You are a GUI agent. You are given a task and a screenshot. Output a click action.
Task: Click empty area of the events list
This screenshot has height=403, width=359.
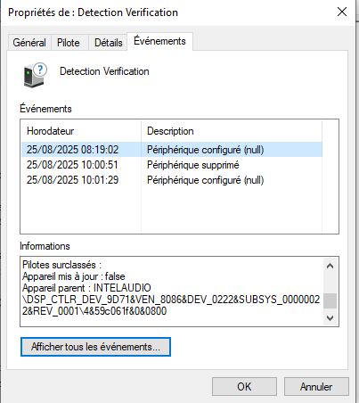coord(172,210)
